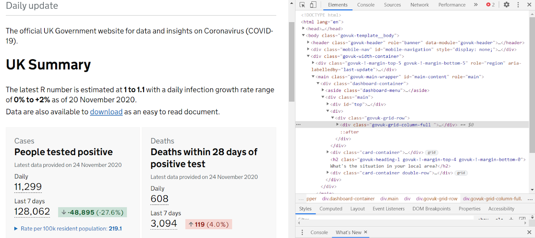Close the bottom drawer
The width and height of the screenshot is (535, 238).
[x=529, y=232]
